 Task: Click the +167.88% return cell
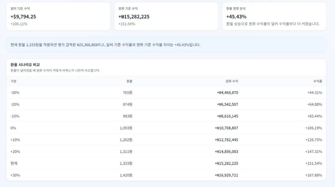point(314,175)
